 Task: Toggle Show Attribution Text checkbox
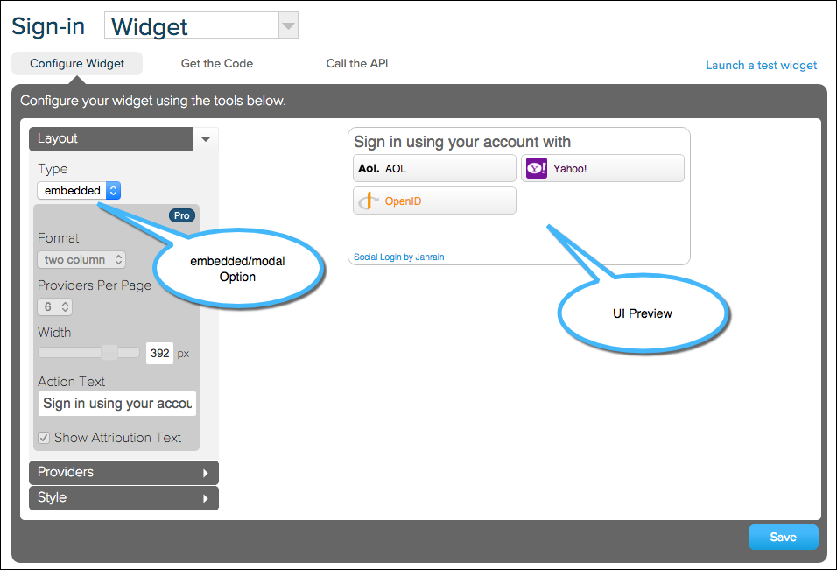44,438
